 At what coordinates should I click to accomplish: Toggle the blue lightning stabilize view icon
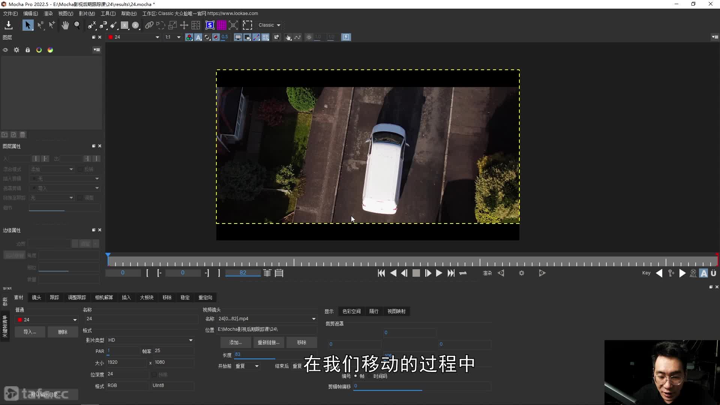pyautogui.click(x=346, y=37)
